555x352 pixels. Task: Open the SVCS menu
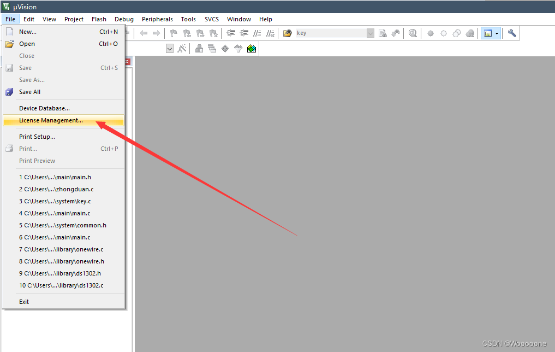tap(212, 19)
